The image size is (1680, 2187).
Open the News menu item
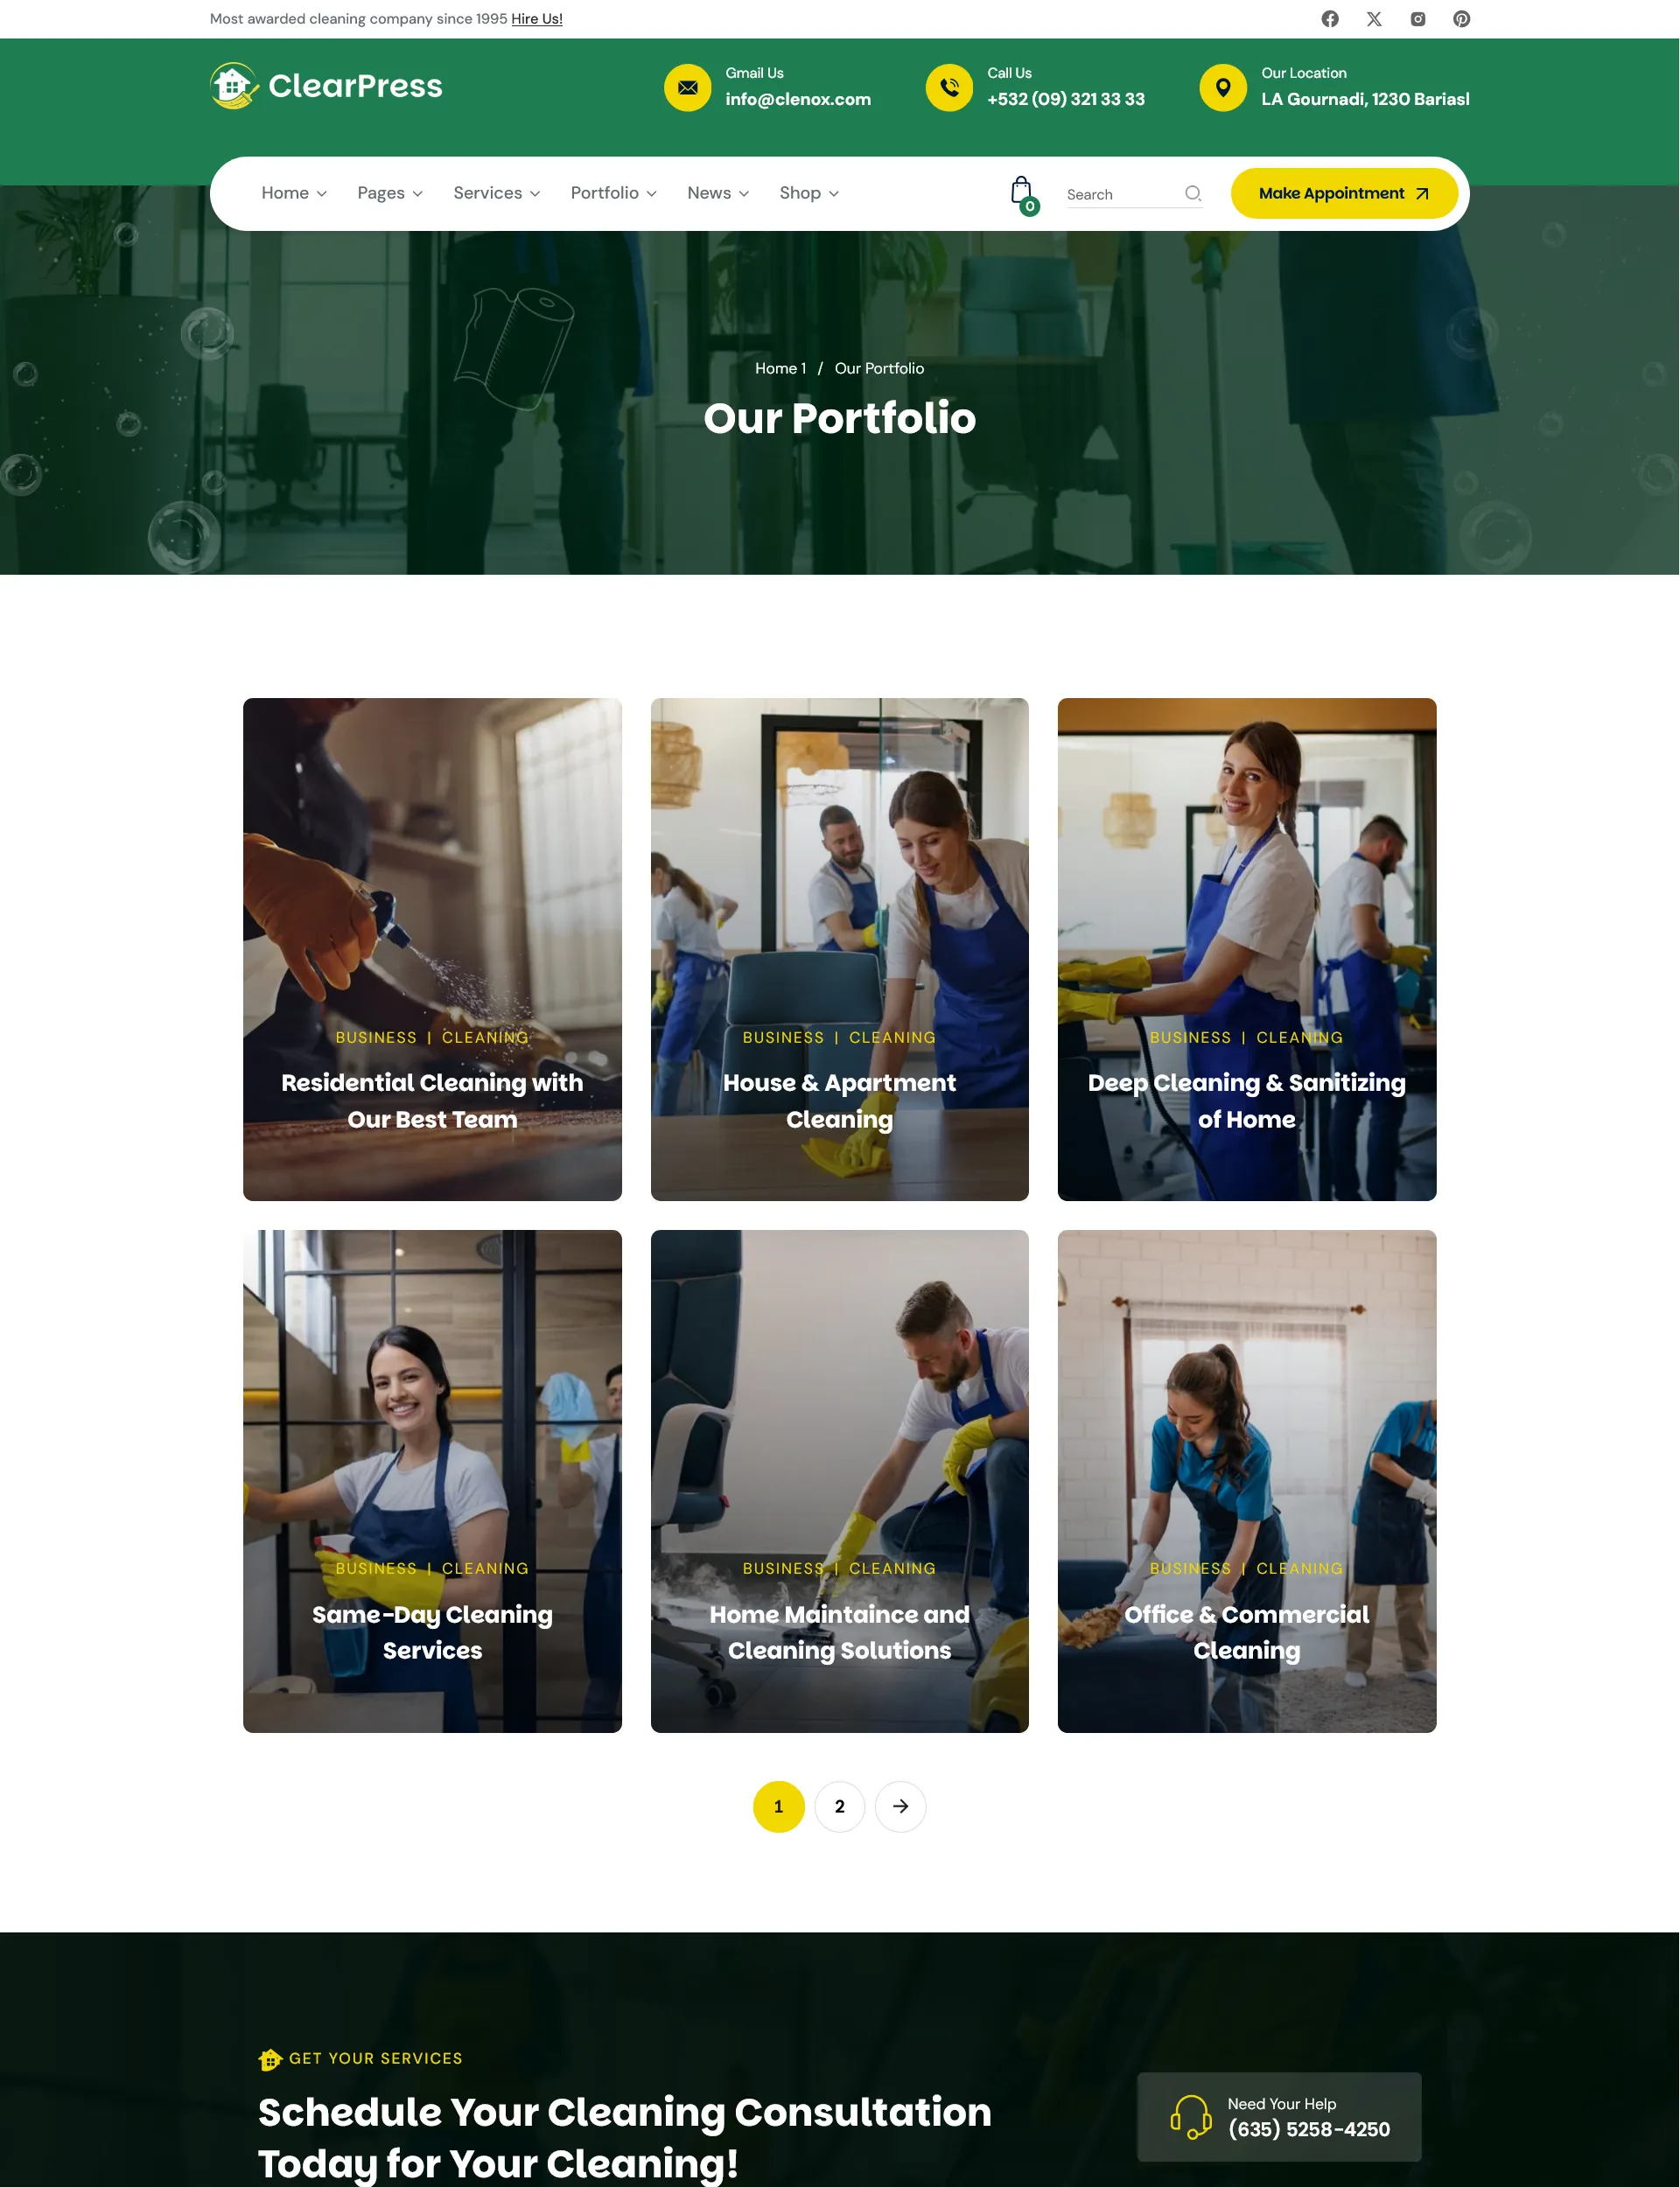tap(718, 193)
